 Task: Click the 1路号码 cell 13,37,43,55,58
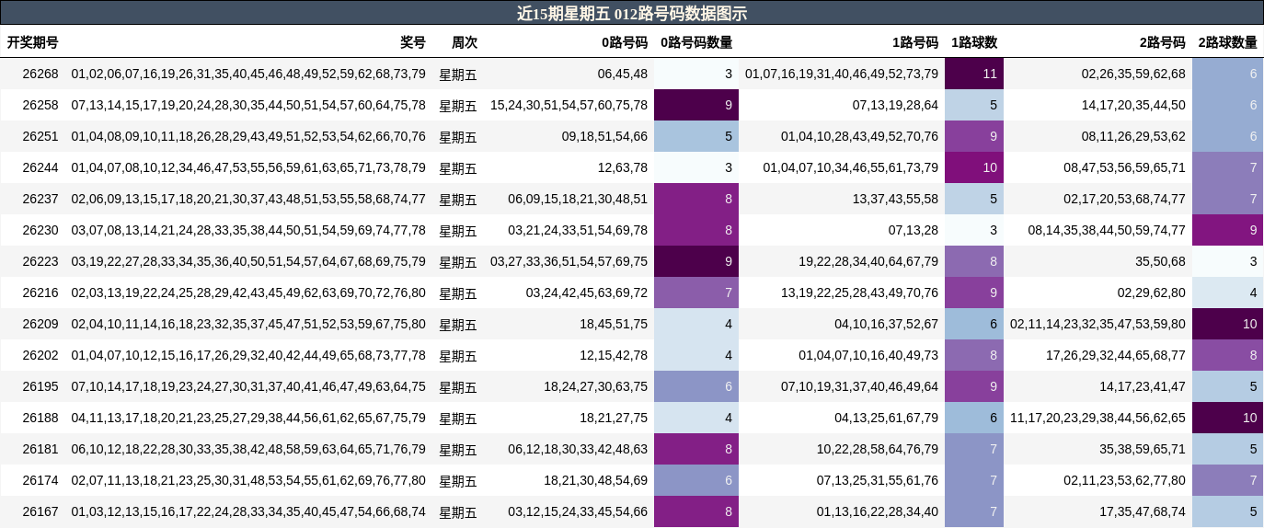click(x=895, y=199)
